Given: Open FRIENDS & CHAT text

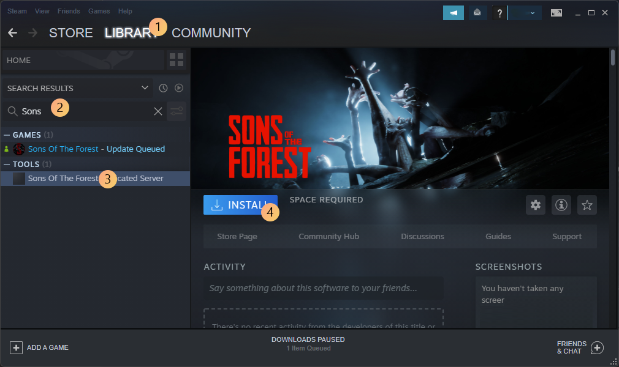Looking at the screenshot, I should [x=572, y=347].
